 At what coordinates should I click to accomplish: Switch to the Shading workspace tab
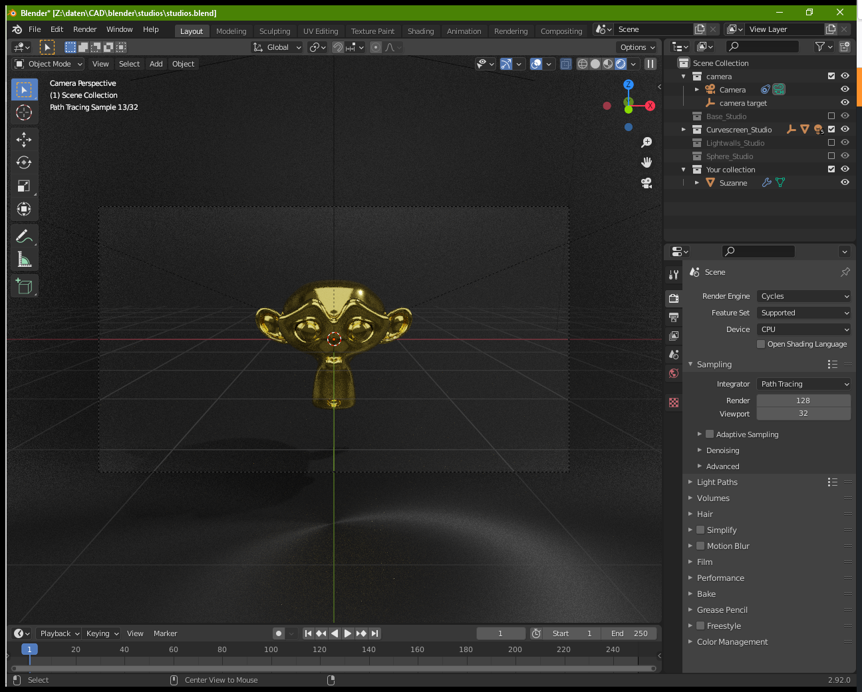420,31
